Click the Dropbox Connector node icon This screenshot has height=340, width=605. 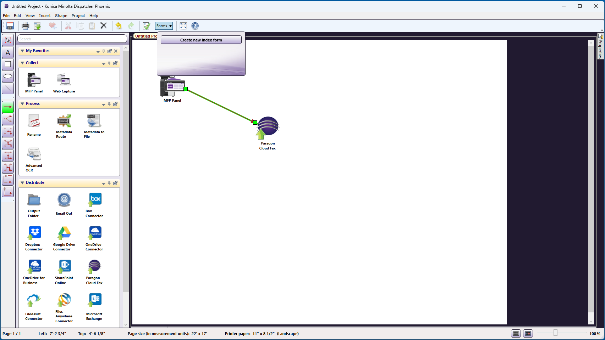pyautogui.click(x=34, y=233)
